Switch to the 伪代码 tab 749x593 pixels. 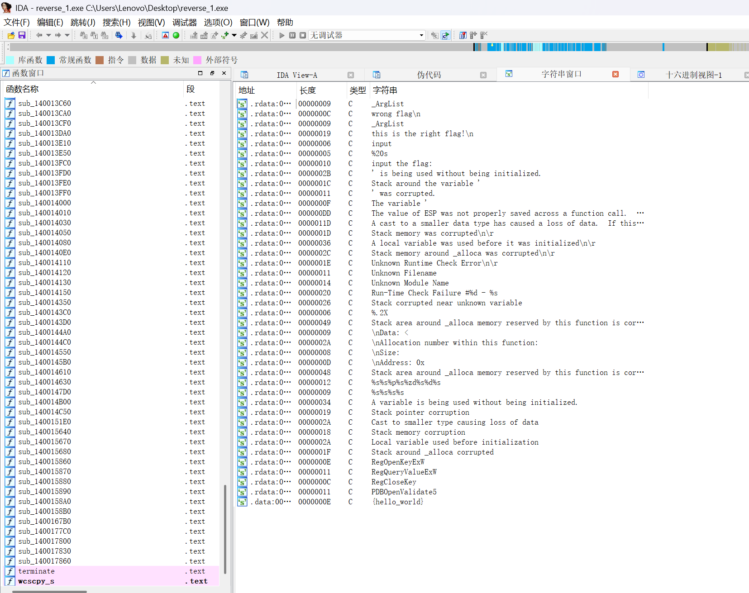[429, 75]
